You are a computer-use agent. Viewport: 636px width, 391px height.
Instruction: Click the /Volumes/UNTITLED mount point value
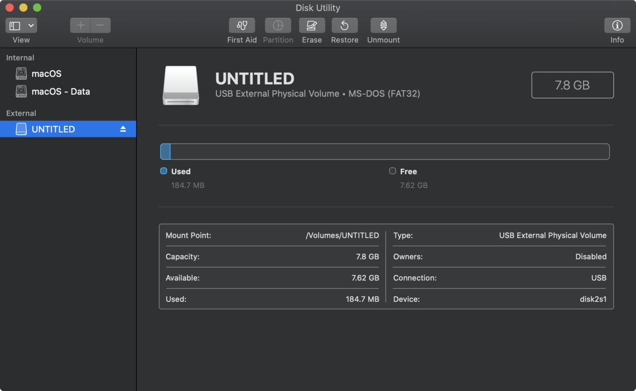(x=342, y=235)
